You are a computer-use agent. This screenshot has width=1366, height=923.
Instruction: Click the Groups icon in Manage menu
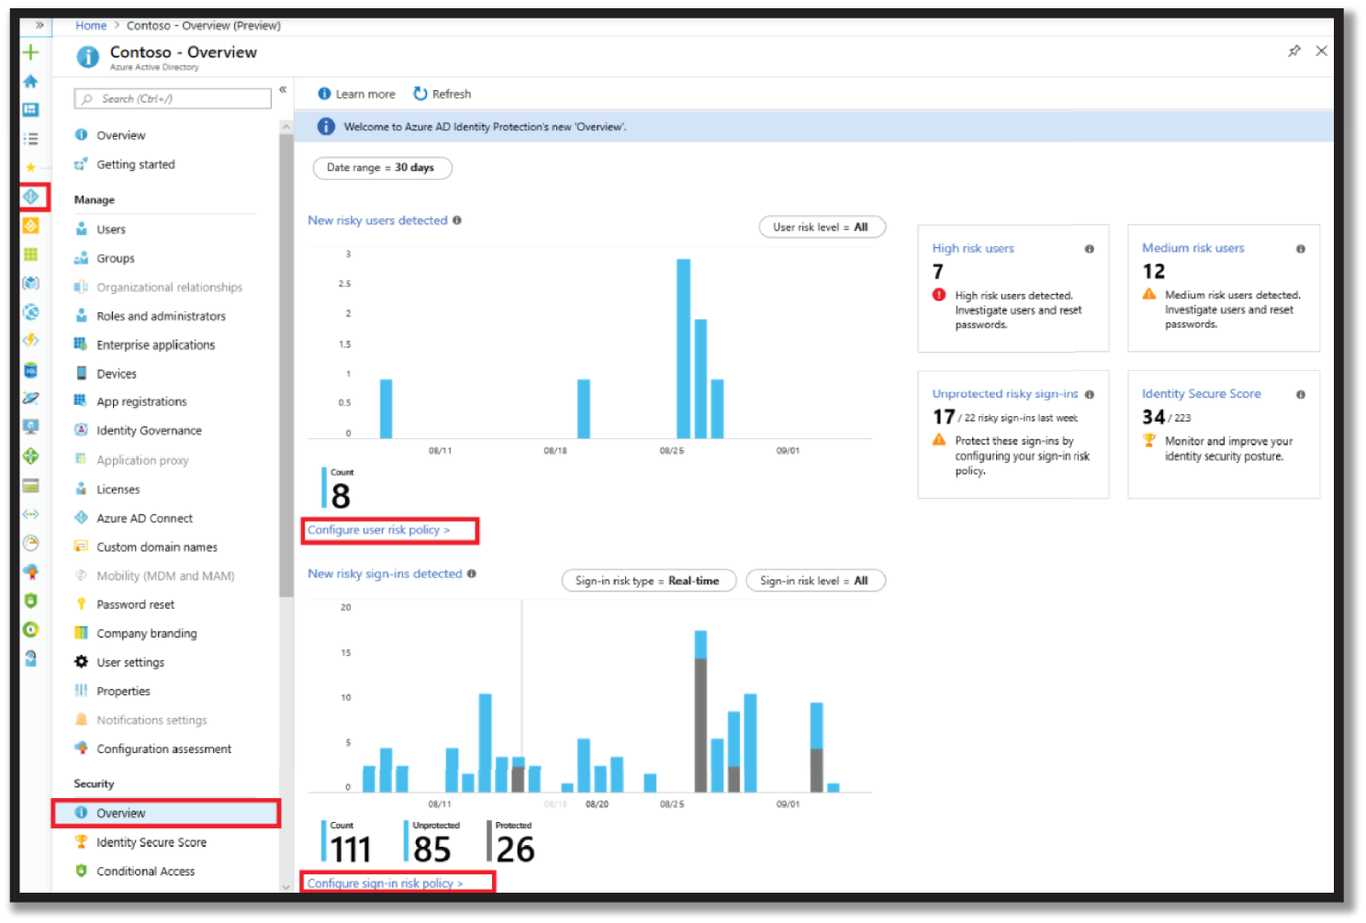click(81, 258)
